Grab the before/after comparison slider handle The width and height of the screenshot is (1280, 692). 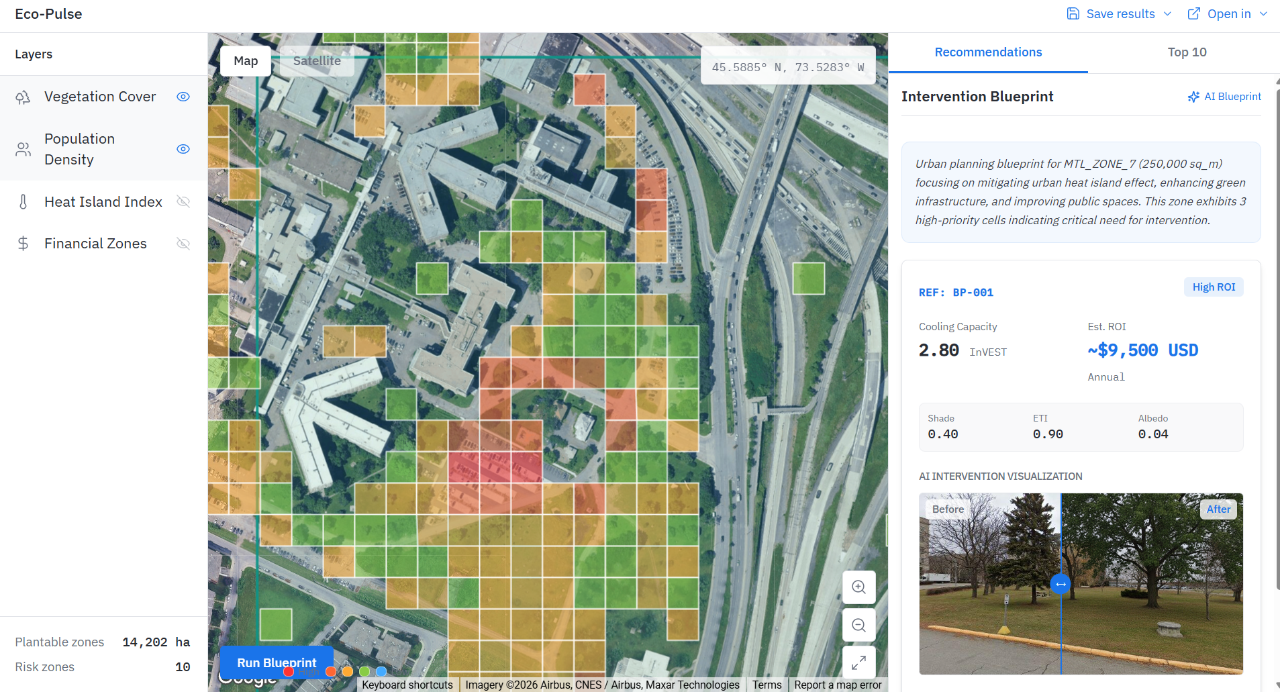[x=1061, y=584]
